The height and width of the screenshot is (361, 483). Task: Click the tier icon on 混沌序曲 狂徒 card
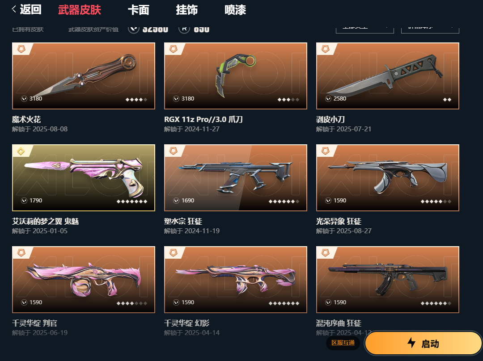[x=326, y=253]
